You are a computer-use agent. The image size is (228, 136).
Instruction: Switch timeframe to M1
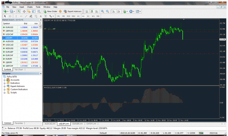(x=58, y=16)
